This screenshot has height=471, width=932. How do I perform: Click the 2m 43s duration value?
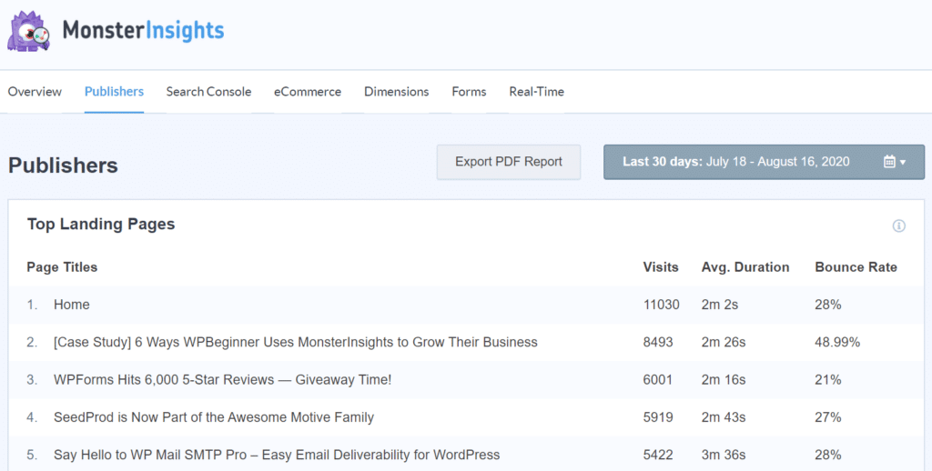click(724, 417)
